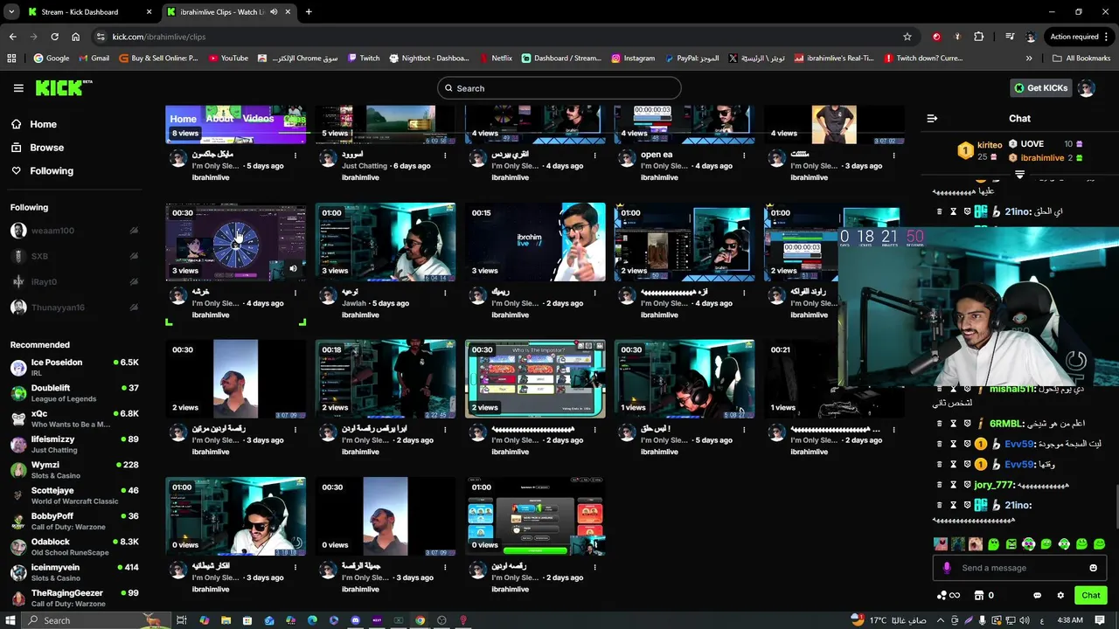Toggle notifications for Thunayyan16

134,308
